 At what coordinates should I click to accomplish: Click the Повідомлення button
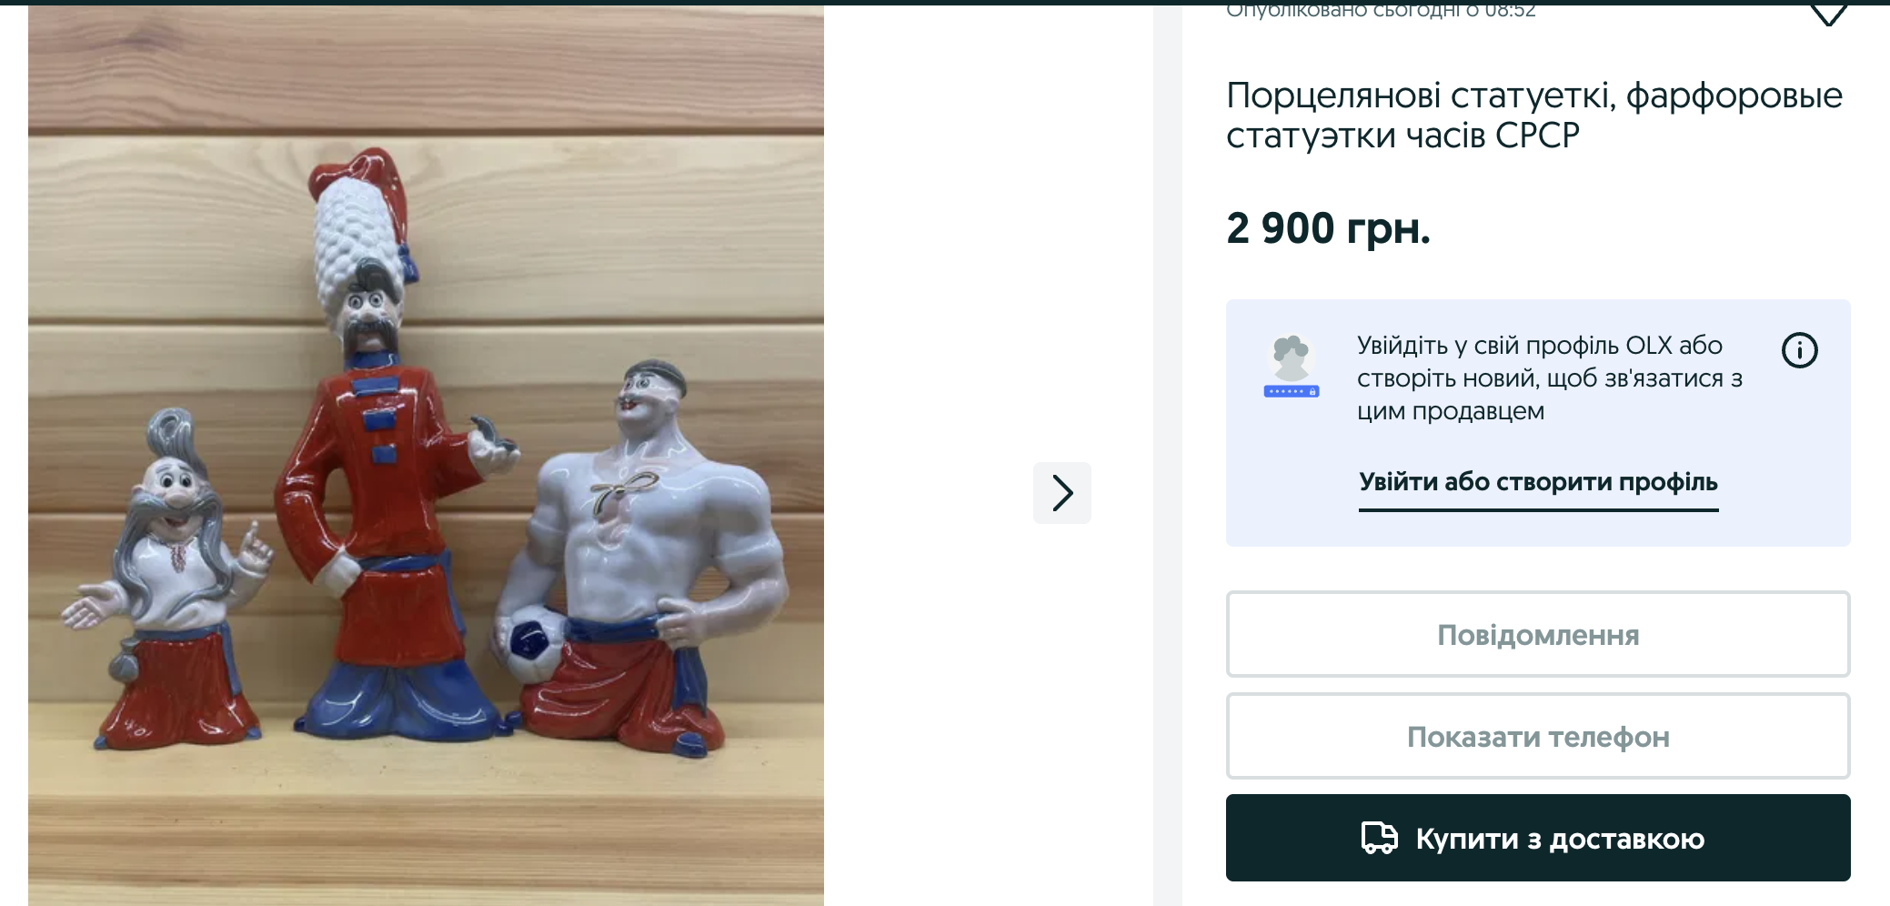click(x=1538, y=634)
